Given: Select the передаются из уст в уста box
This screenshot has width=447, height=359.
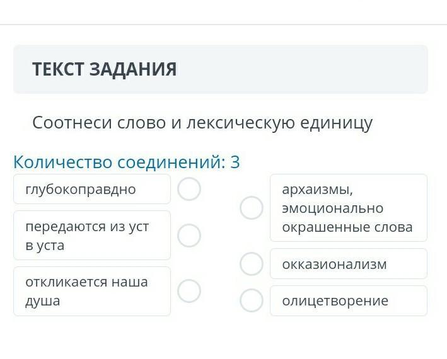Looking at the screenshot, I should coord(92,236).
